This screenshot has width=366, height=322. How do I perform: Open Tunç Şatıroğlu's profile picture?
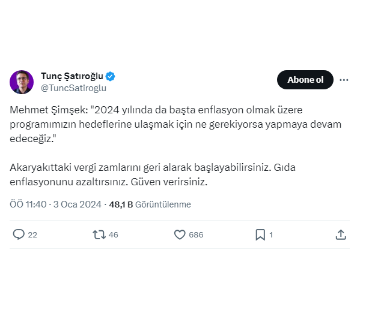(x=22, y=82)
